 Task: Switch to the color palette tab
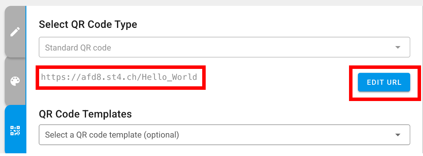point(15,81)
